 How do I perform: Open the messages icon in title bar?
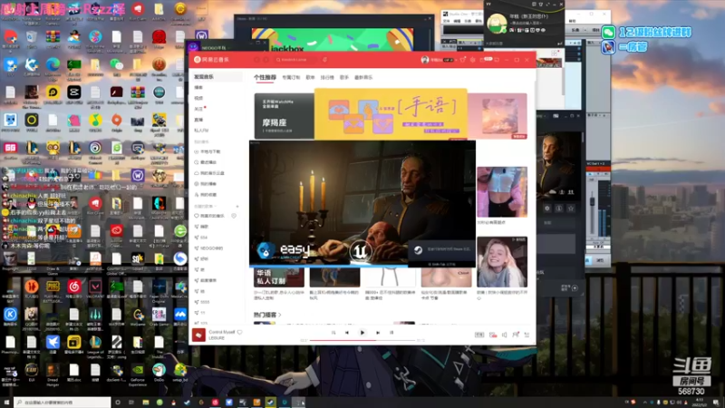tap(484, 60)
